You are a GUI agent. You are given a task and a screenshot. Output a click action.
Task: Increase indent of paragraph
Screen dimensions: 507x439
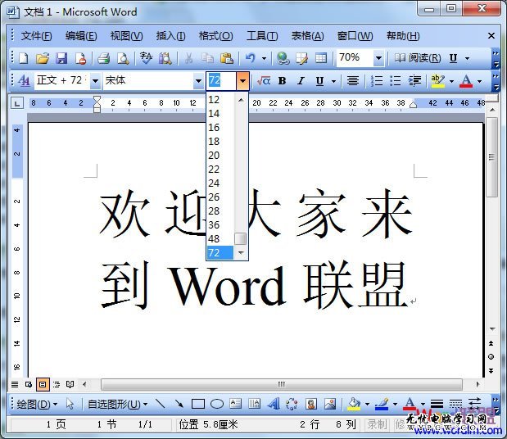click(x=414, y=80)
